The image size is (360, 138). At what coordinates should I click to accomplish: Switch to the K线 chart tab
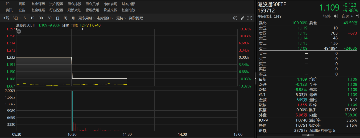[x=6, y=18]
